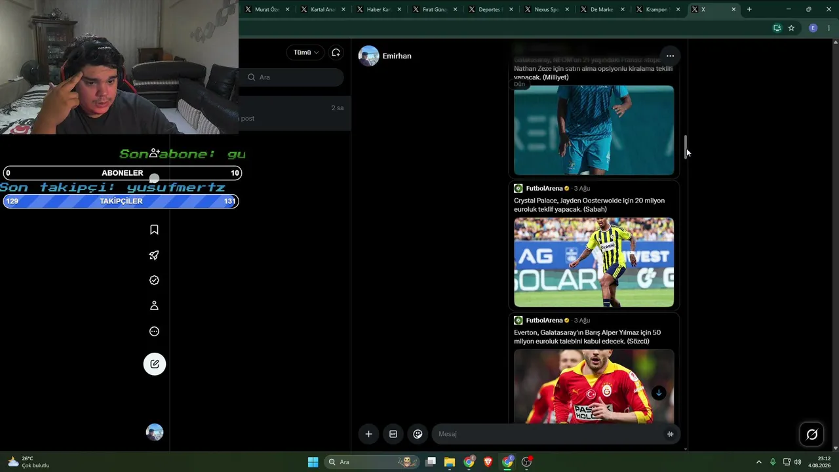Open the Profile icon in the X sidebar
The width and height of the screenshot is (839, 472).
(154, 305)
